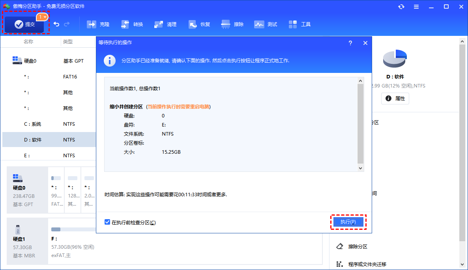The width and height of the screenshot is (468, 270).
Task: Click the 提交 (Commit) pending operations button
Action: tap(24, 24)
